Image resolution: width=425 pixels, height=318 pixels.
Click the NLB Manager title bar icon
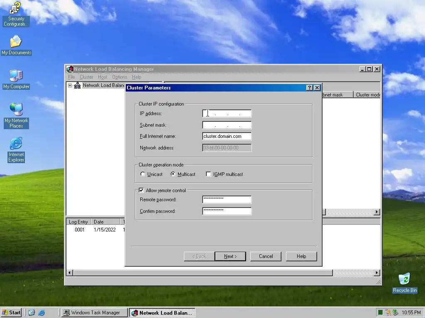point(70,69)
